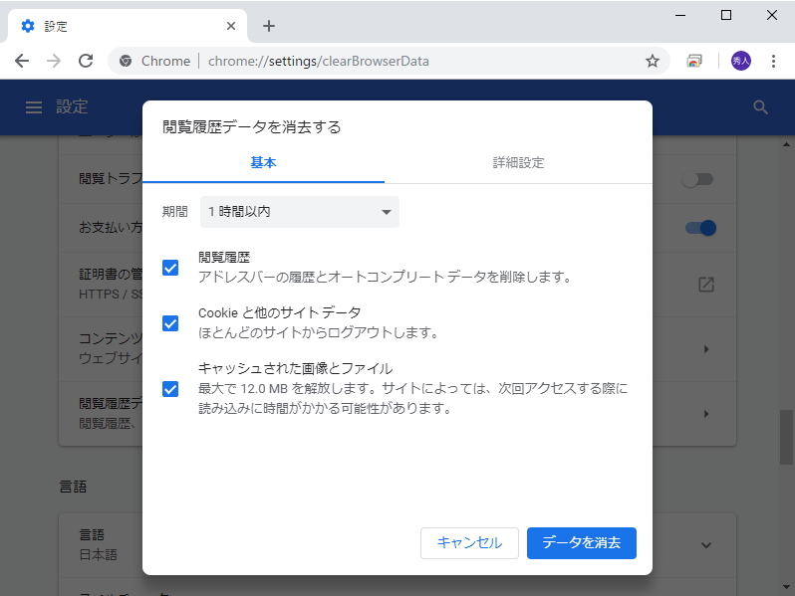
Task: Click the scrollbar up arrow
Action: (786, 145)
